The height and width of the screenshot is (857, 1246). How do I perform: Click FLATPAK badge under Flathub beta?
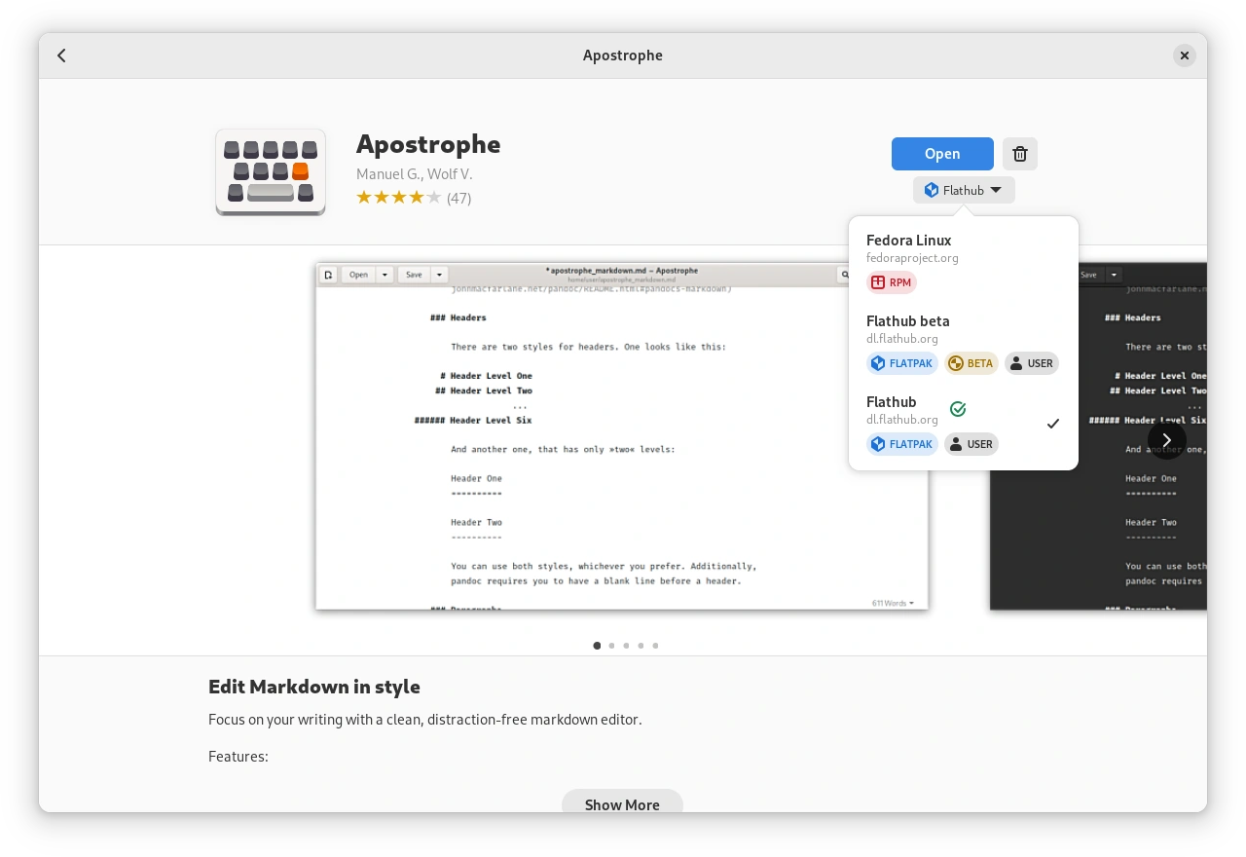(902, 363)
